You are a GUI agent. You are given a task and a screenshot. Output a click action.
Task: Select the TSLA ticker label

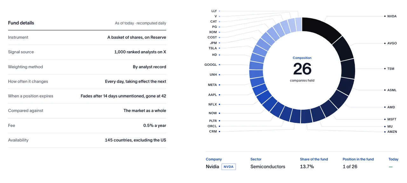point(212,48)
